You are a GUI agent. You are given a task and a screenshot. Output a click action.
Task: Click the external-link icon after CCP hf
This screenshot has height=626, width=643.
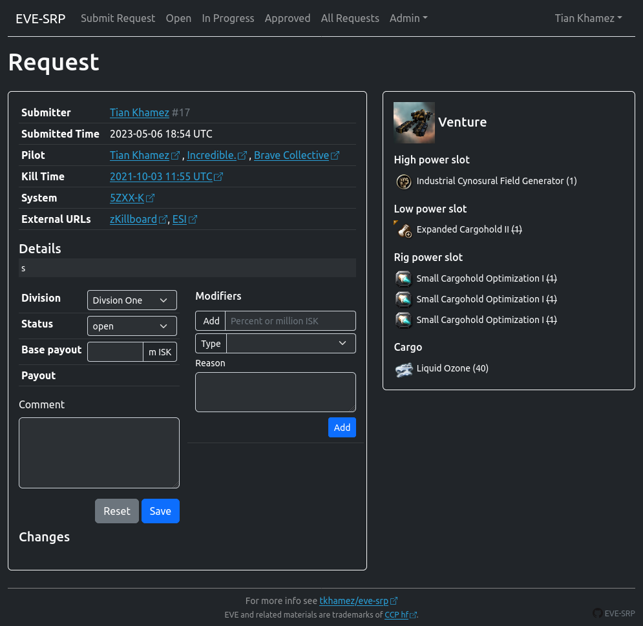pos(413,615)
